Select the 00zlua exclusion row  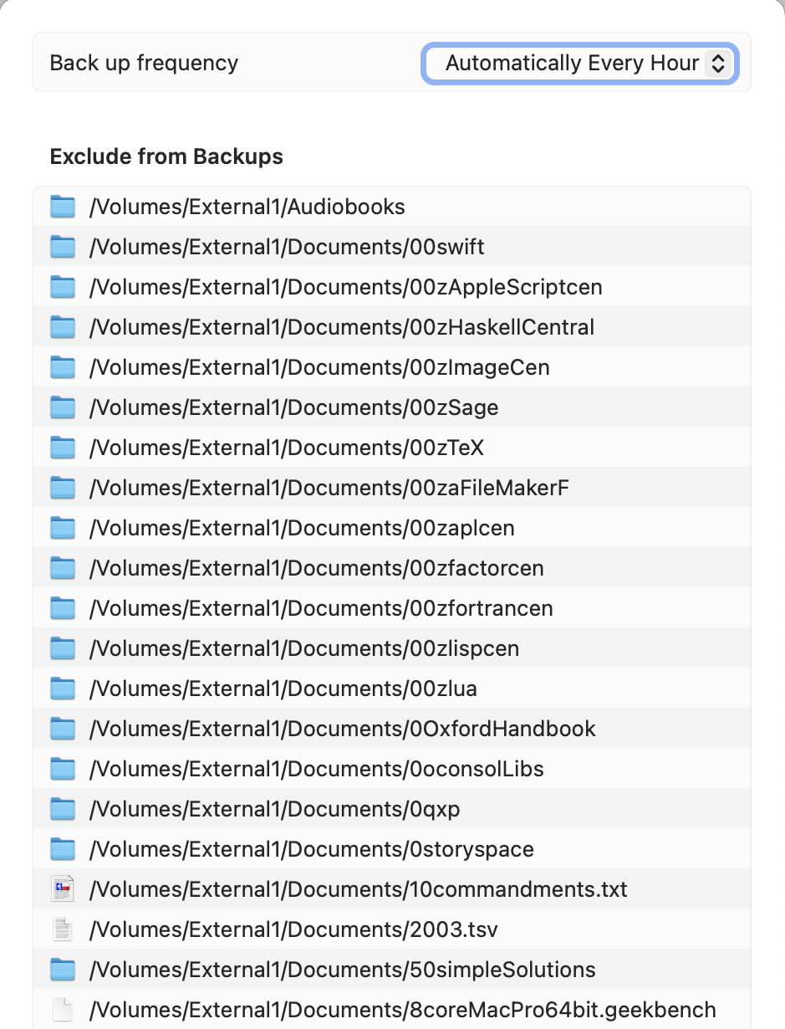(283, 689)
